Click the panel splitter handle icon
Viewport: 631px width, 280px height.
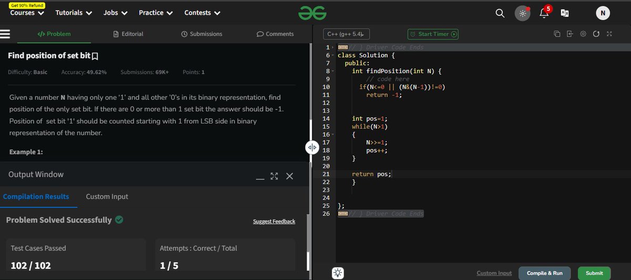point(312,148)
